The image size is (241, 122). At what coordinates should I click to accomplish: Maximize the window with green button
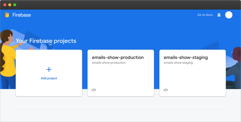pos(15,5)
